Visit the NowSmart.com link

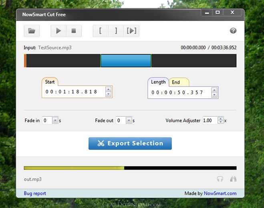(x=220, y=193)
